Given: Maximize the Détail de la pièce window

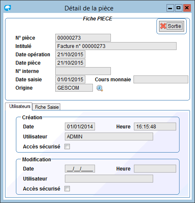Looking at the screenshot, I should point(179,8).
